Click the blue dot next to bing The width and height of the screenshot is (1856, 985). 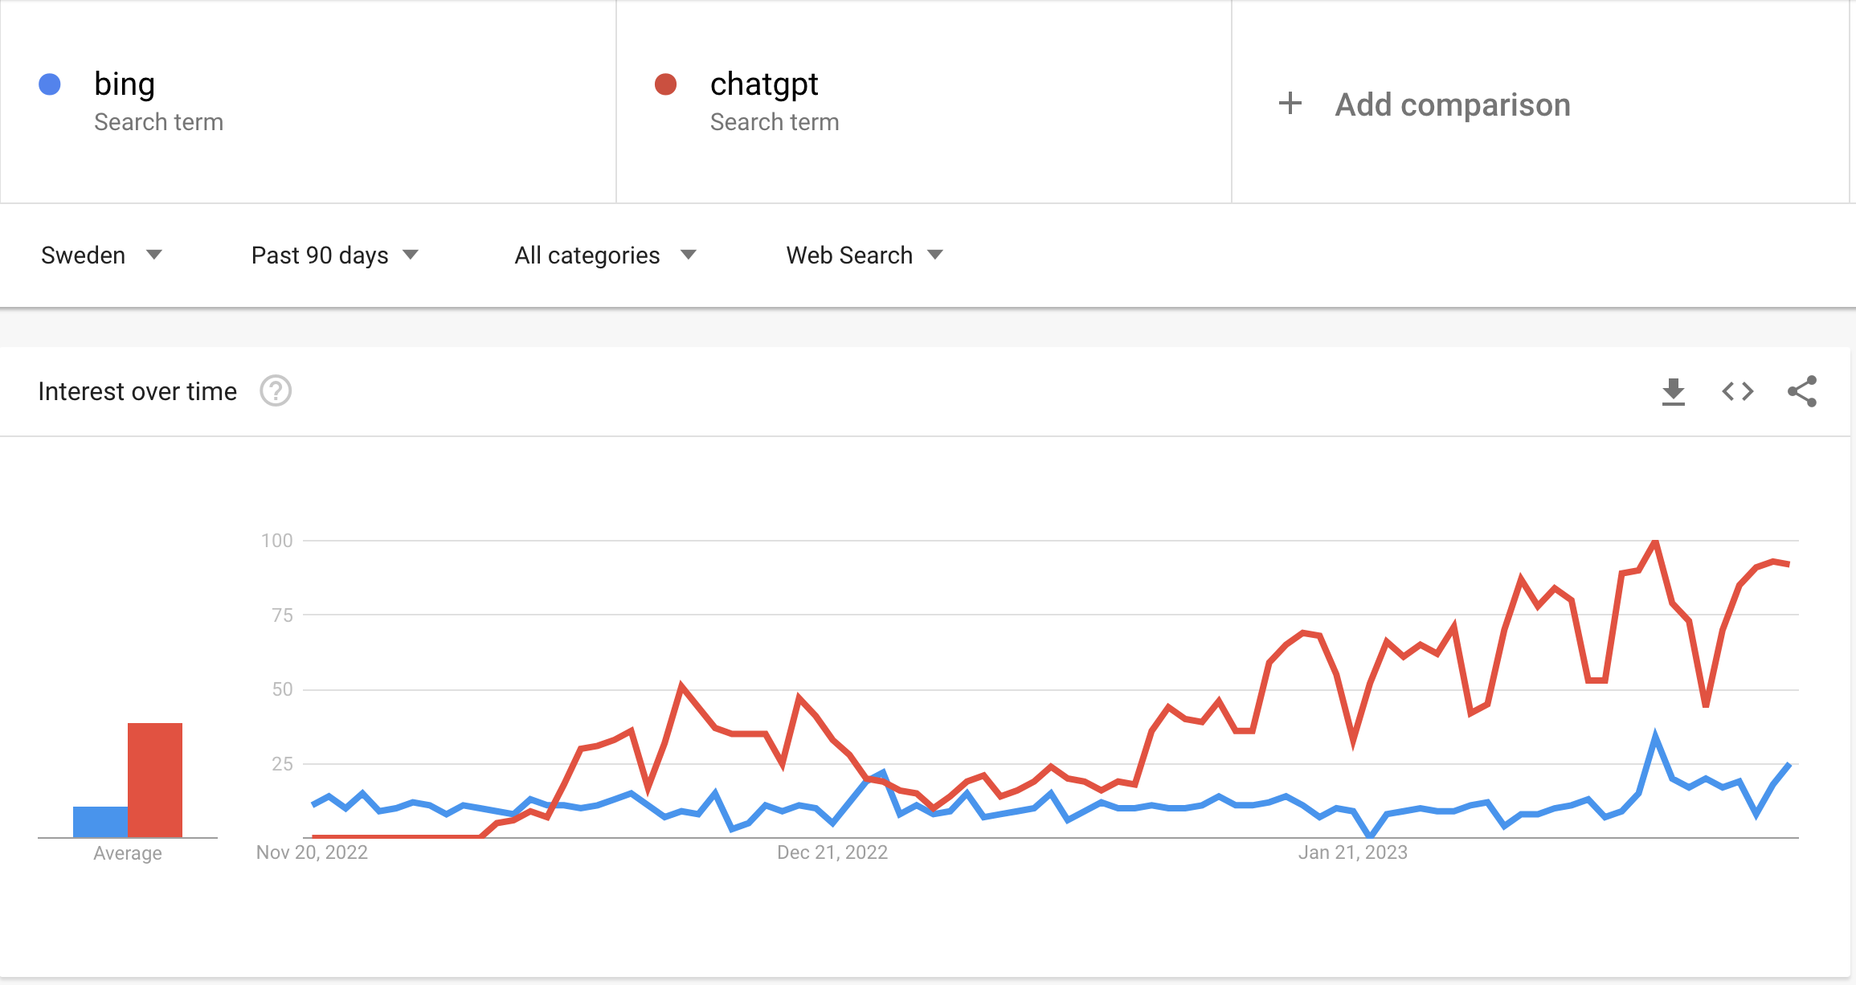tap(50, 84)
